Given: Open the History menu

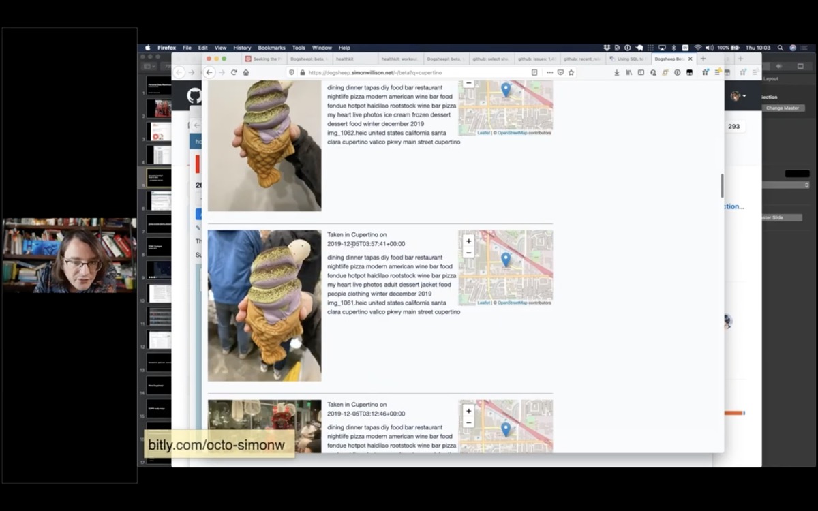Looking at the screenshot, I should click(x=242, y=48).
